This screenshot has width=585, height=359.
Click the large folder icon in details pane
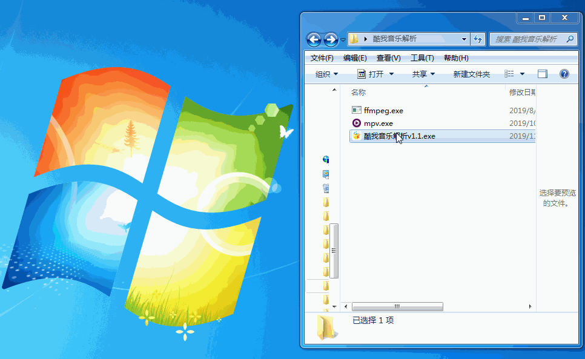click(326, 328)
